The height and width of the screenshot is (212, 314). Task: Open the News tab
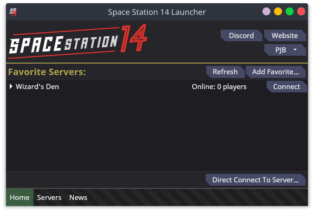coord(78,198)
